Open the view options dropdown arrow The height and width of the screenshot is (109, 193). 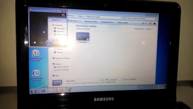pyautogui.click(x=146, y=23)
